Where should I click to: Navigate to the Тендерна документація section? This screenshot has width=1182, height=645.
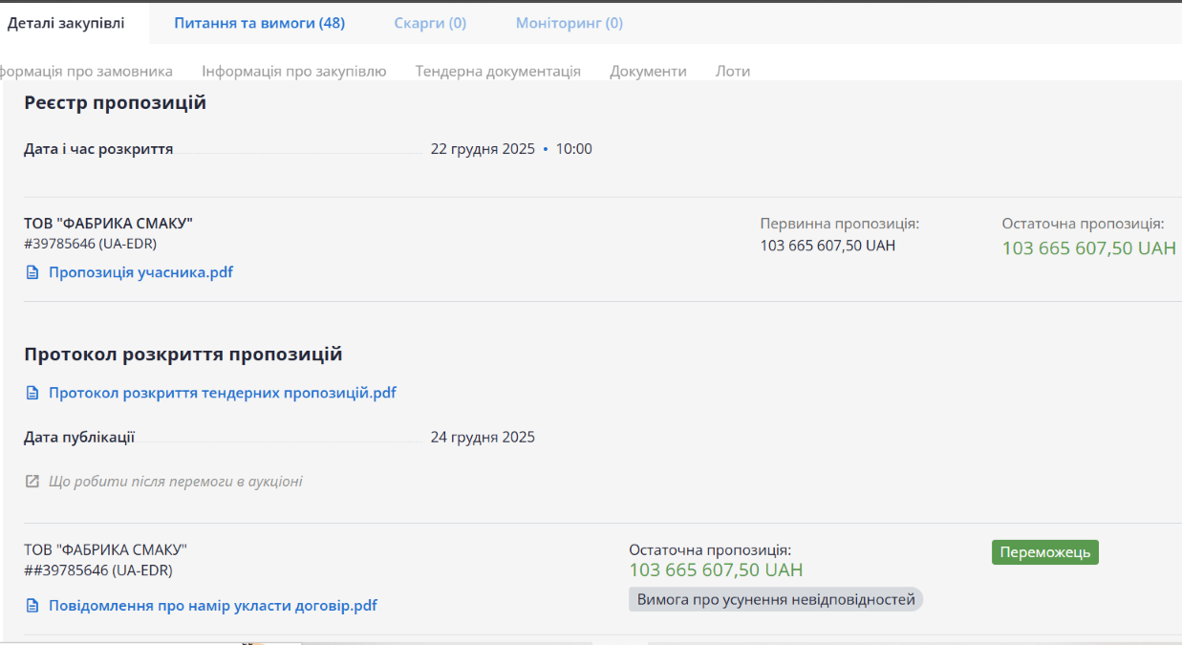pyautogui.click(x=498, y=71)
